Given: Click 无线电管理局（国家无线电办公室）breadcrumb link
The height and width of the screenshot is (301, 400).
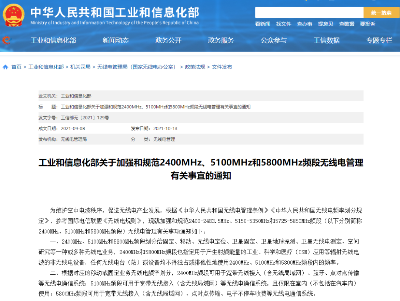Looking at the screenshot, I should pyautogui.click(x=137, y=67).
